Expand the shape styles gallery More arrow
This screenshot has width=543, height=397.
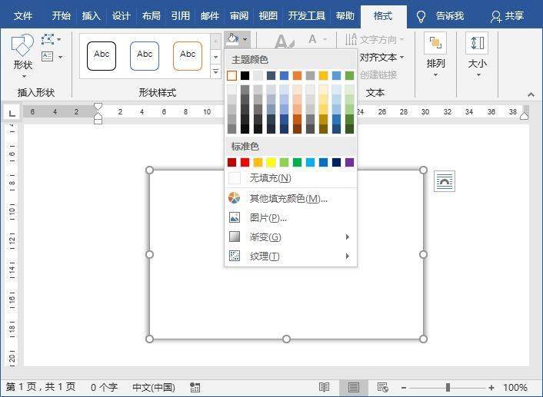(216, 71)
